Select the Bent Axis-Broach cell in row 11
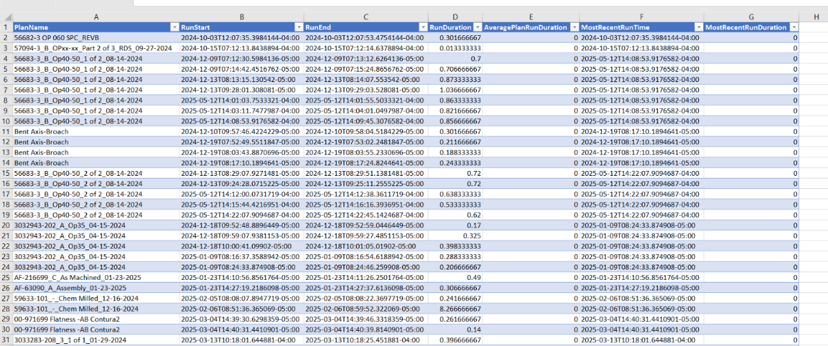The width and height of the screenshot is (828, 346). tap(95, 131)
